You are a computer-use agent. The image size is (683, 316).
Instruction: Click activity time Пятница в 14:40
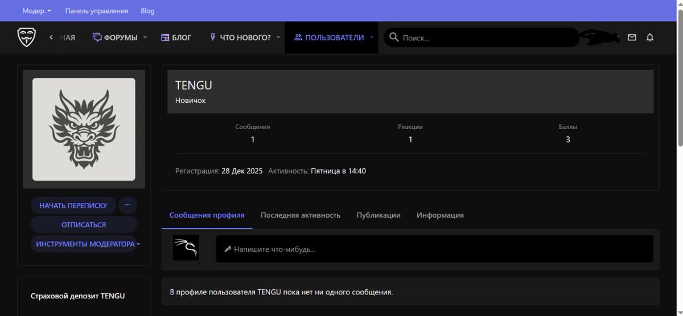tap(338, 171)
